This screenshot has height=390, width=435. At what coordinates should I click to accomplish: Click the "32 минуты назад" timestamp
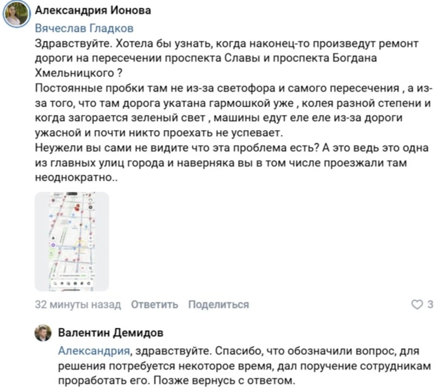coord(78,304)
